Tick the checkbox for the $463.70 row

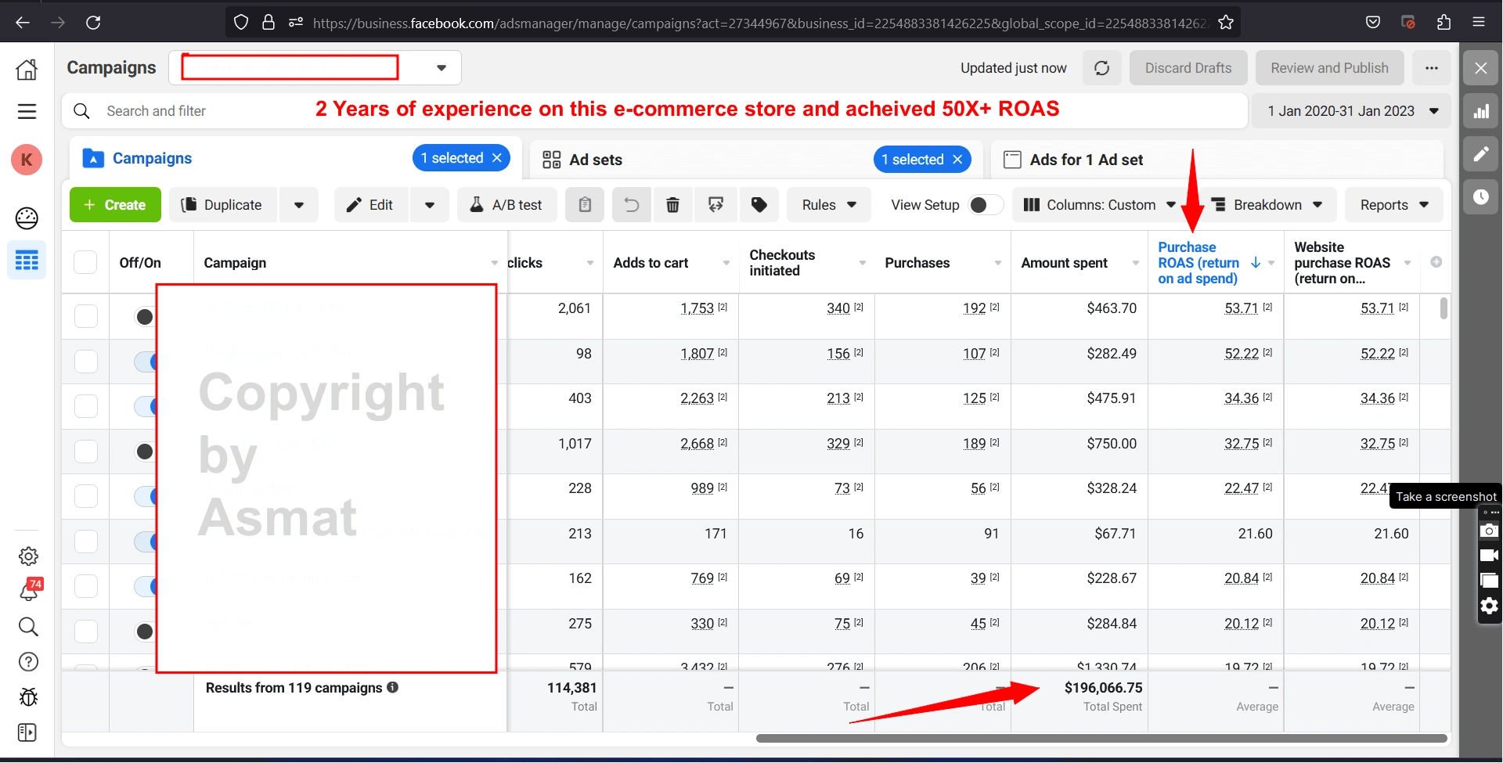coord(85,316)
